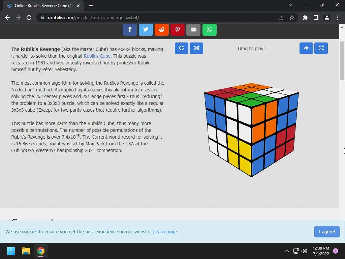Toggle the browser side panel
Screen dimensions: 345x259
coord(316,18)
